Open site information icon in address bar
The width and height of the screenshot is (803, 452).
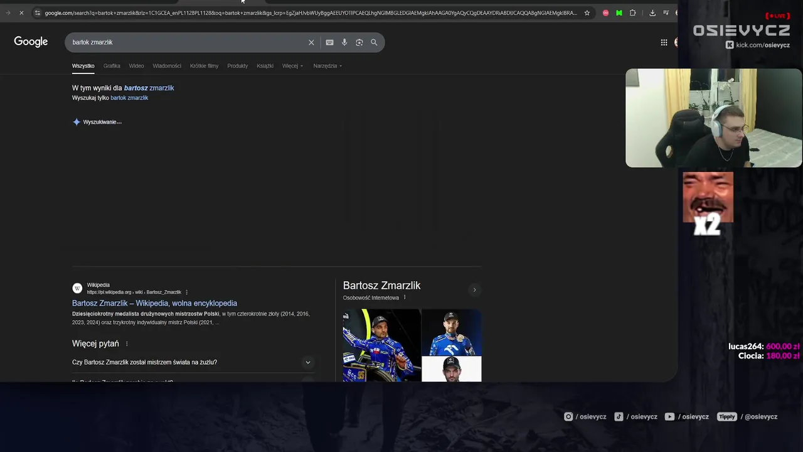(x=37, y=13)
